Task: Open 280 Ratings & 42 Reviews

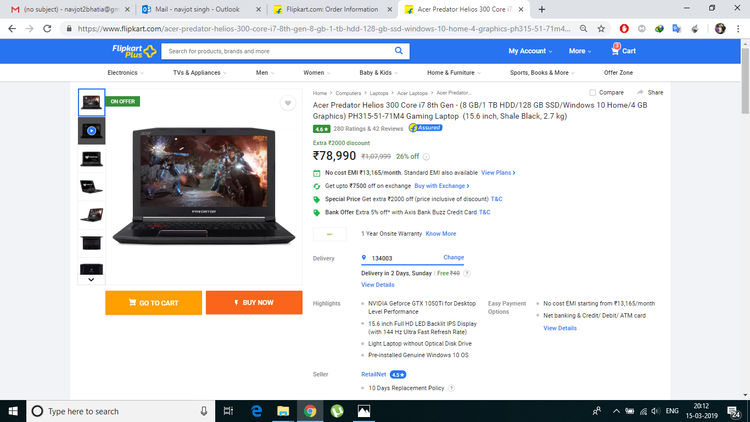Action: coord(368,129)
